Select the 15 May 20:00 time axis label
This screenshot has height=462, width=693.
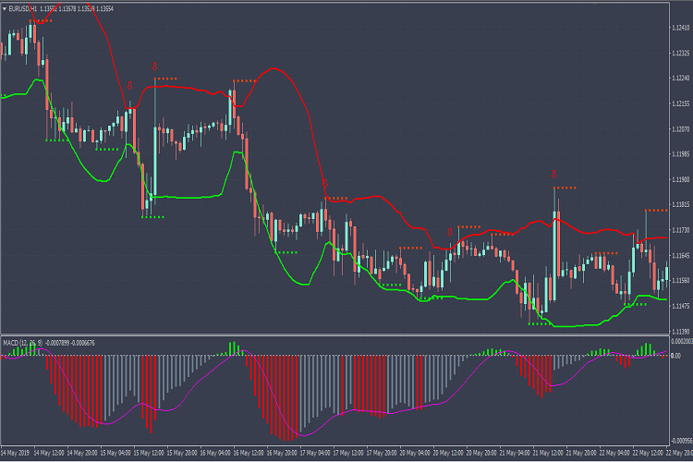tap(182, 453)
